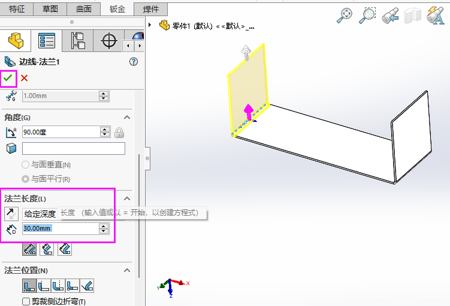Click the Dynamic Annotation Views icon
450x306 pixels.
click(x=436, y=15)
